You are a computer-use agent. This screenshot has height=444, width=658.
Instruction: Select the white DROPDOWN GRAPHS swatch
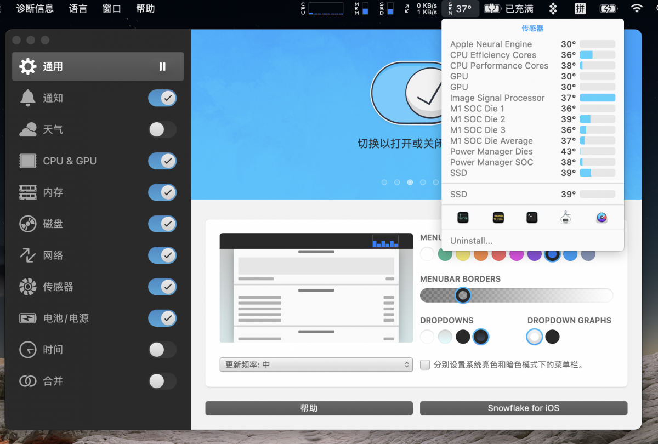[535, 337]
